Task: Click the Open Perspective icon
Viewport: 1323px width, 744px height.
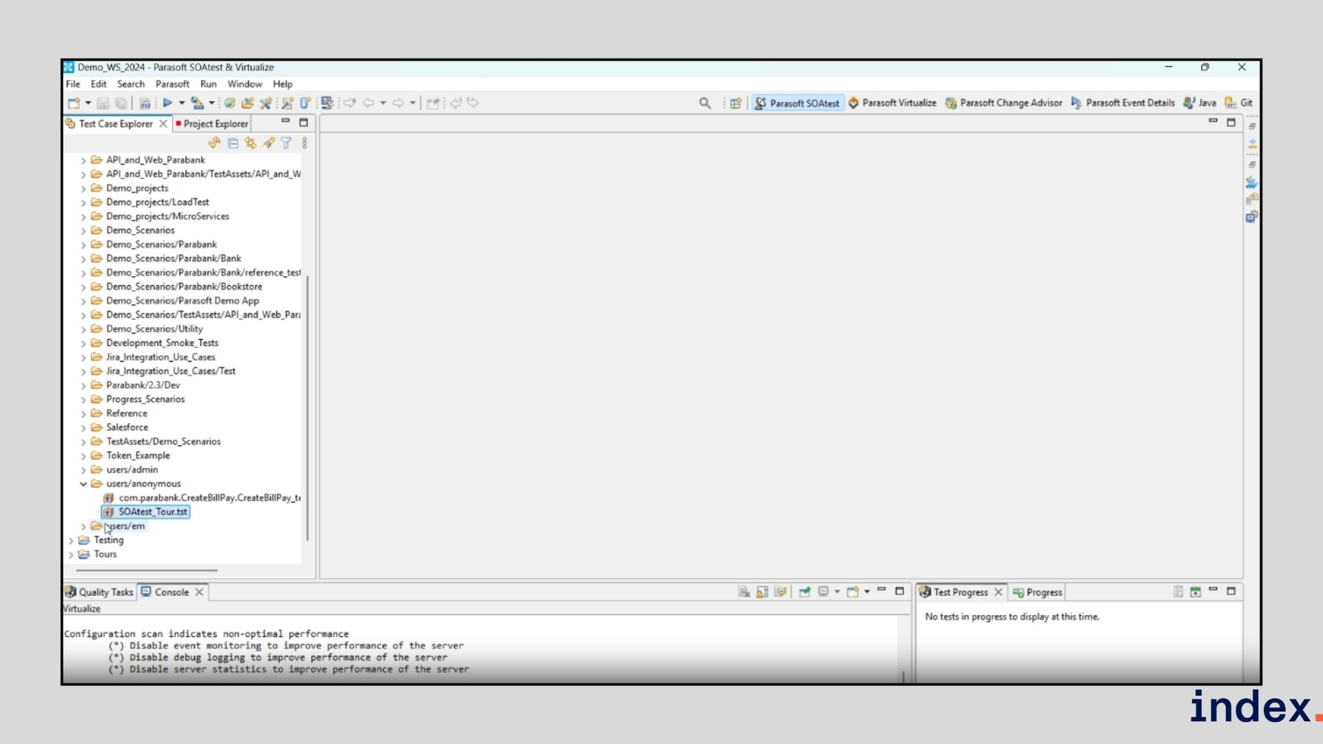Action: point(735,103)
